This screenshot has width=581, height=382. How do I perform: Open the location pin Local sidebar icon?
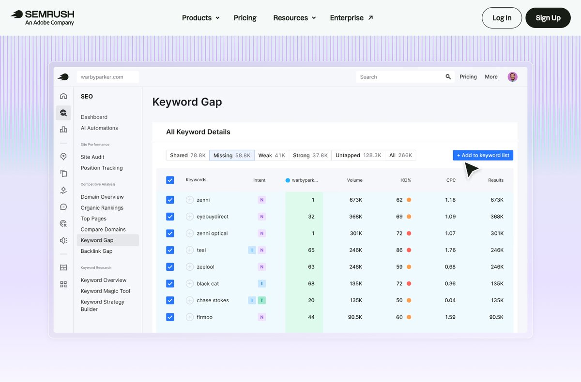[x=63, y=157]
